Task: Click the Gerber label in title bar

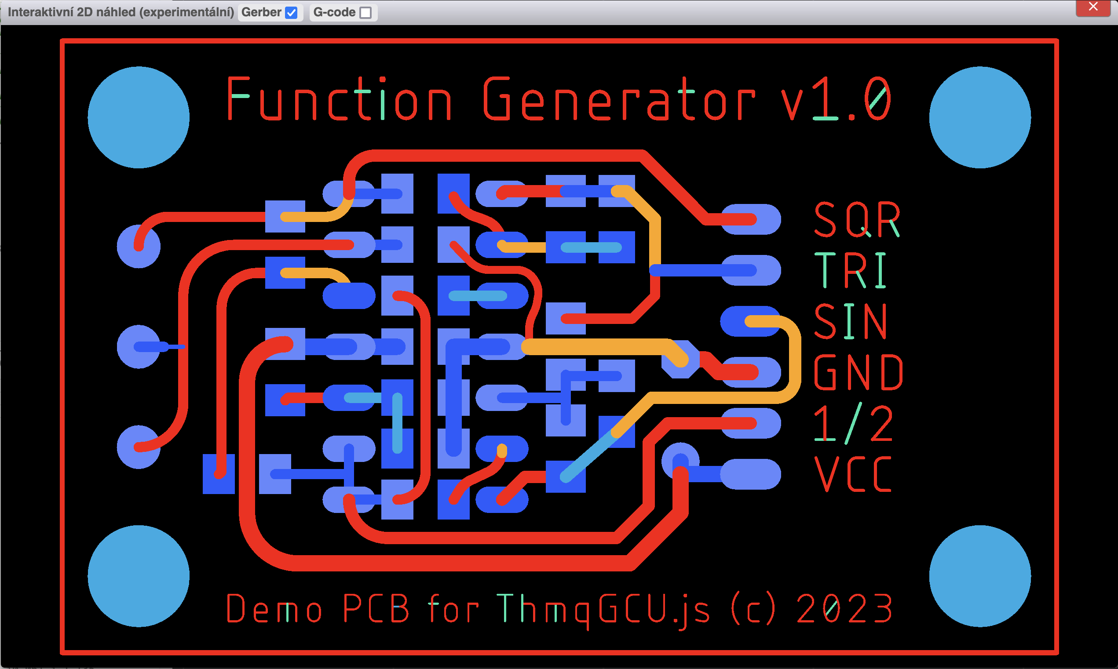Action: tap(261, 12)
